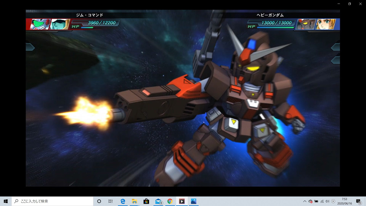Click the 13000/13000 HP gauge

click(x=271, y=24)
